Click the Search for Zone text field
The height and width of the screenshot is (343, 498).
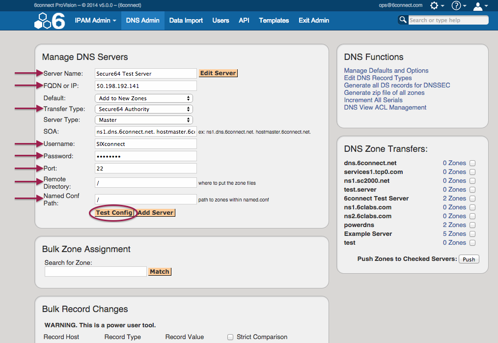tap(96, 271)
